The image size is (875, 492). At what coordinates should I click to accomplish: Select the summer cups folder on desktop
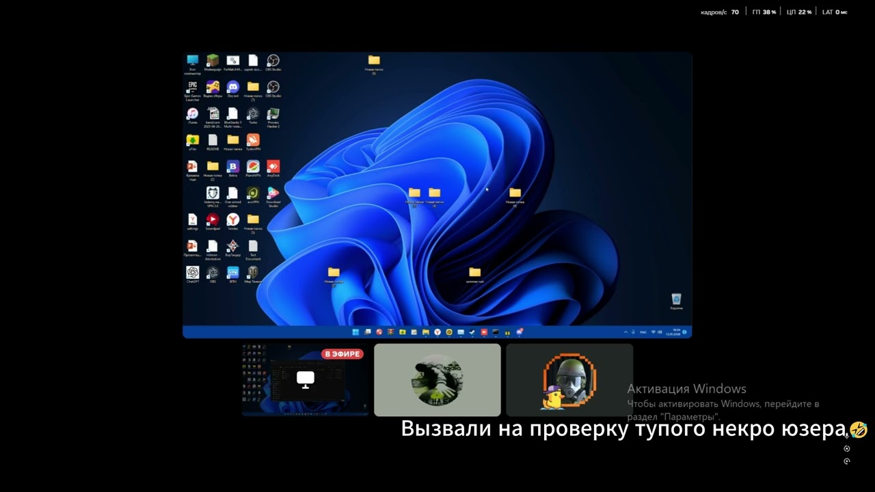click(475, 275)
